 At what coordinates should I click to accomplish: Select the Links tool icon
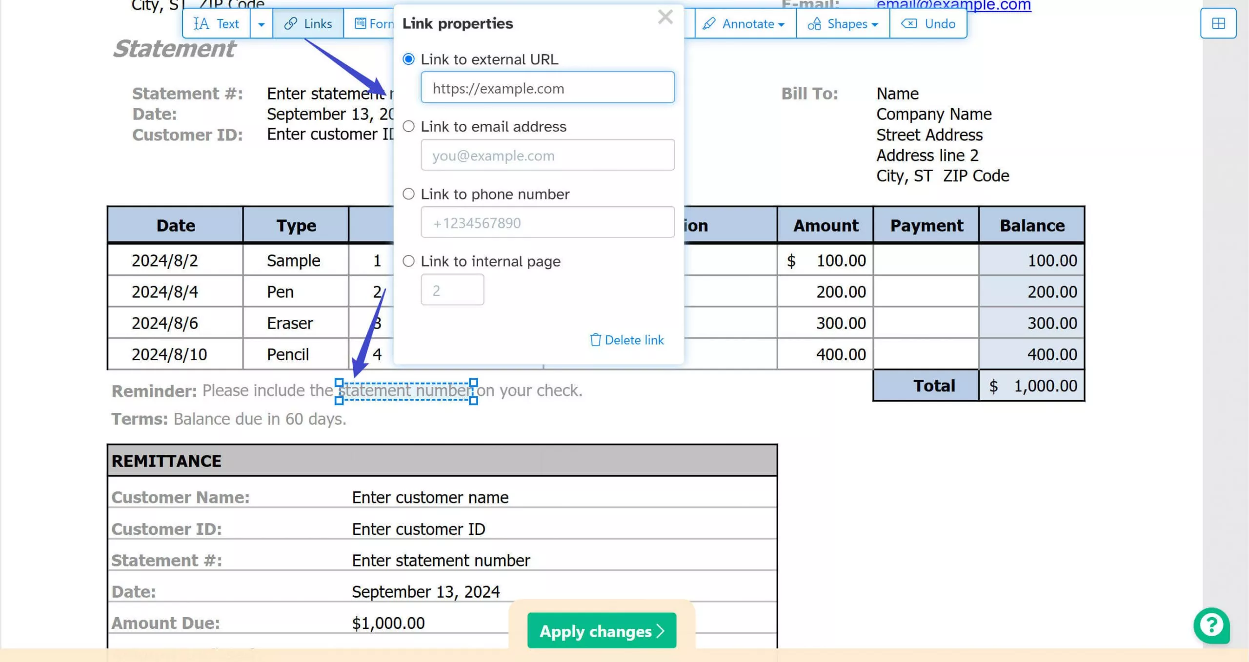(x=291, y=23)
